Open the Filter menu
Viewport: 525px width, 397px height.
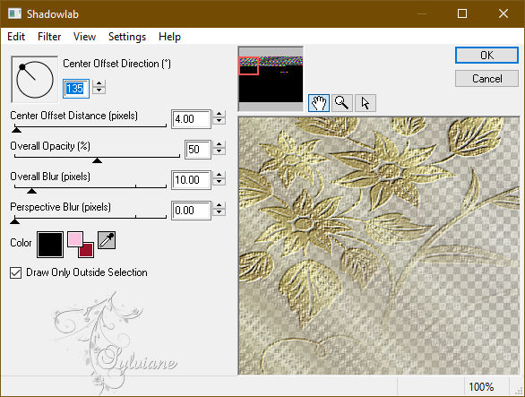pyautogui.click(x=49, y=37)
